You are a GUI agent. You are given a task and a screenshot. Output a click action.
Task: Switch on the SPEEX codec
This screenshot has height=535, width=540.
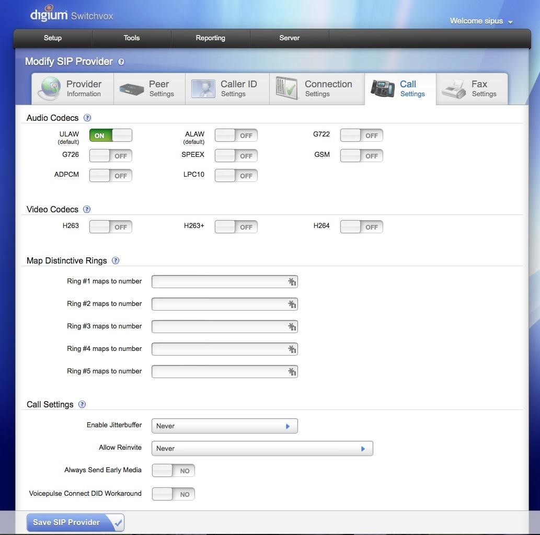236,156
